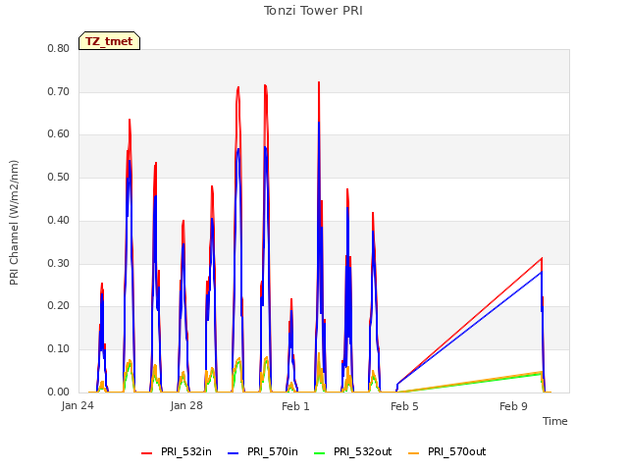Click the 0.60 y-axis tick label
Screen dimensions: 628x471
[59, 134]
